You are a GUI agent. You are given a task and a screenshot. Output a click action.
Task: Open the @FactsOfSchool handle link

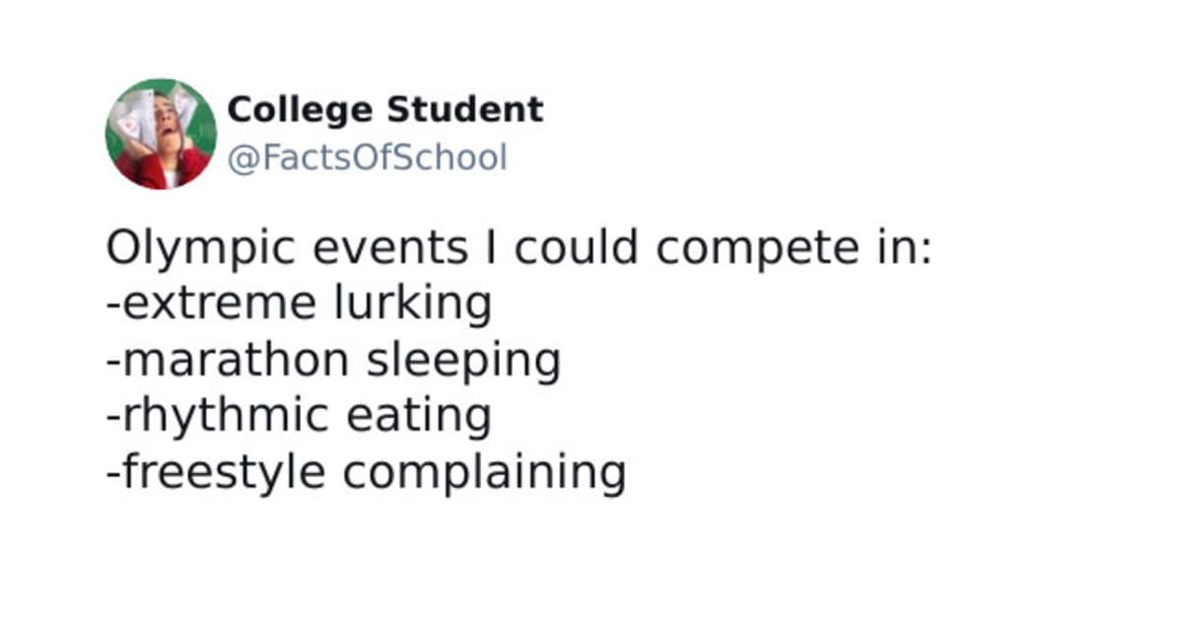(367, 157)
